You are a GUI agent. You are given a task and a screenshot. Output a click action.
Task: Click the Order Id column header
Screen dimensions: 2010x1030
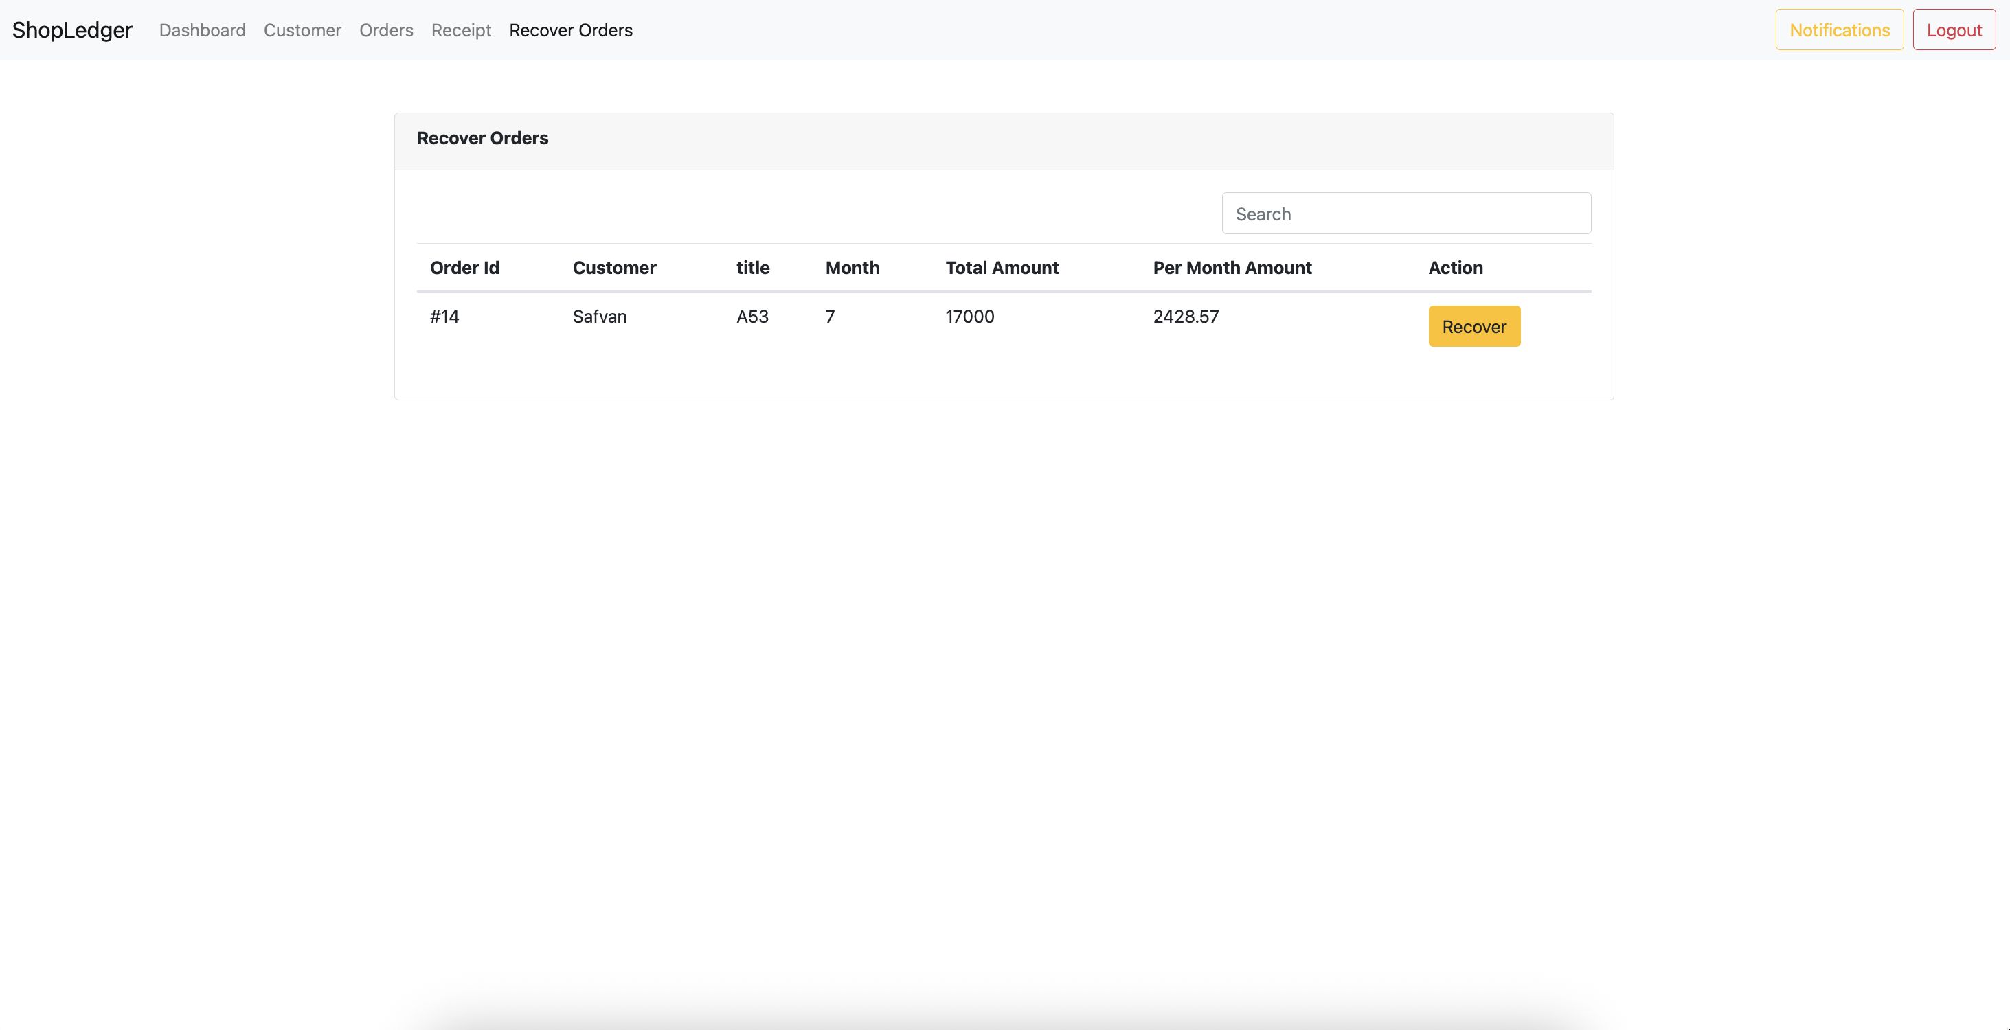tap(464, 267)
